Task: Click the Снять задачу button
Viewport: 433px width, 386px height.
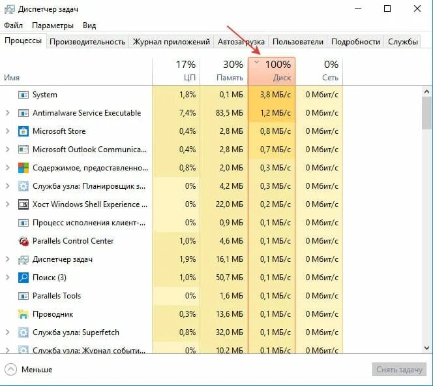Action: (399, 370)
